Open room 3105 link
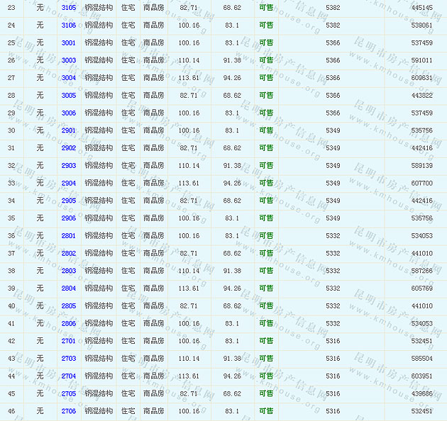 coord(69,7)
